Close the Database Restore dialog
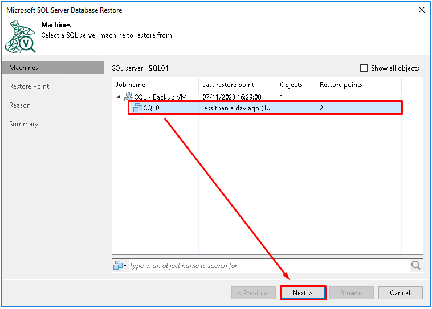 point(422,10)
